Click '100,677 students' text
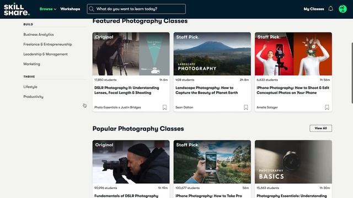This screenshot has height=198, width=353. pyautogui.click(x=188, y=188)
